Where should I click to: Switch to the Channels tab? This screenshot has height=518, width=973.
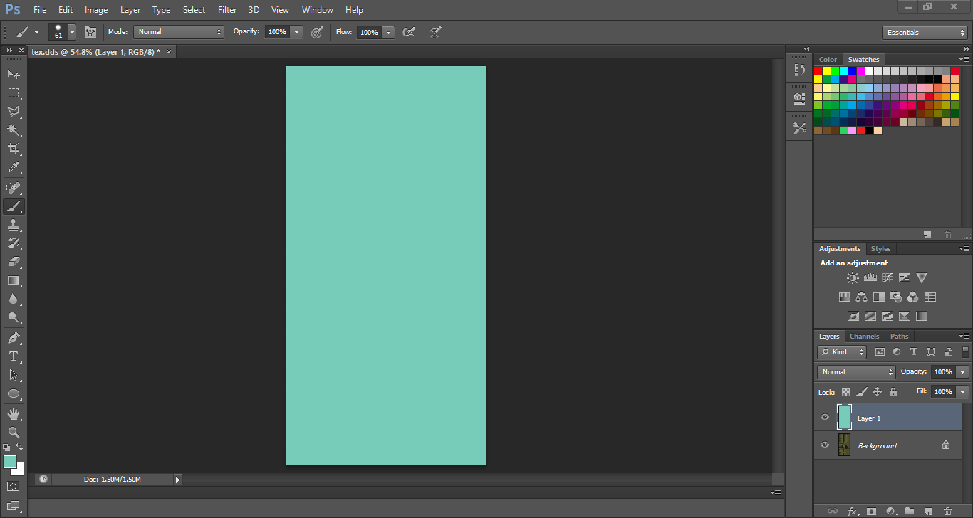click(x=864, y=337)
